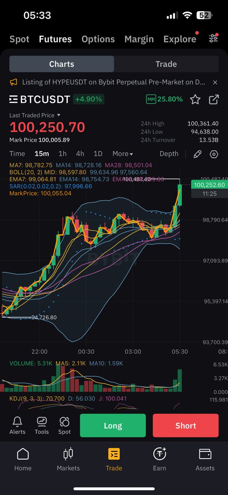
Task: Open the trading preferences sliders icon
Action: [x=213, y=39]
